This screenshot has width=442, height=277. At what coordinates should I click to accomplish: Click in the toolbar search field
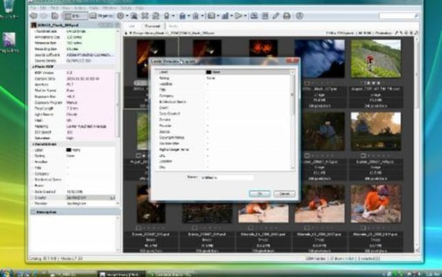coord(398,16)
